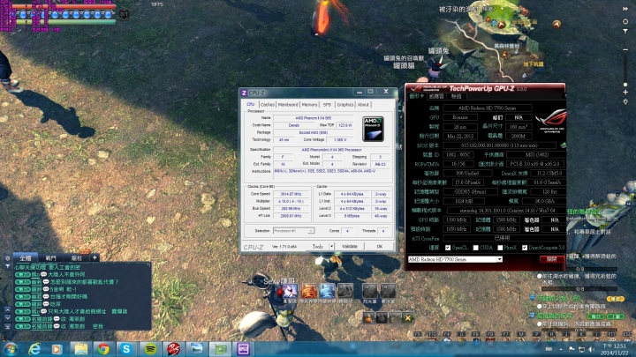Switch to the Caches tab in CPU-Z
Screen dimensions: 636x357
[x=268, y=104]
